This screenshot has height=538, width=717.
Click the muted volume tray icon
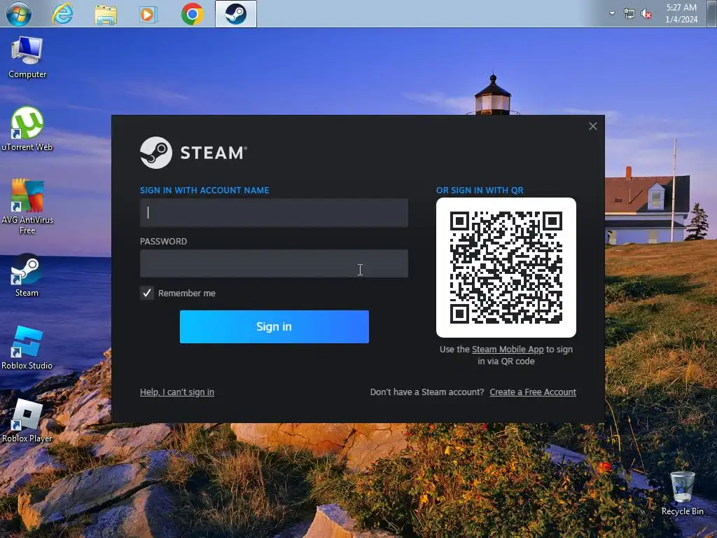coord(646,14)
